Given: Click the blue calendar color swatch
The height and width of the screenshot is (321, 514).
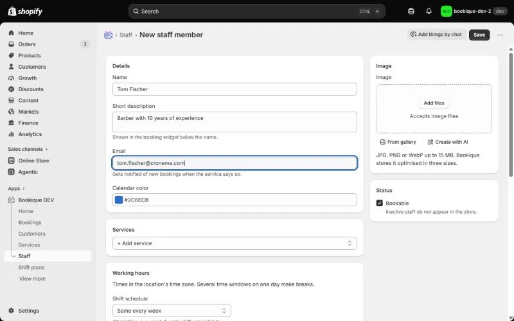Looking at the screenshot, I should coord(119,200).
